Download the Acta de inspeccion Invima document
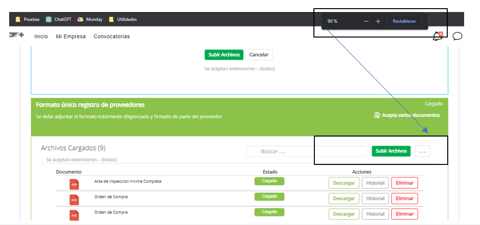Screen dimensions: 480x225 tap(344, 183)
